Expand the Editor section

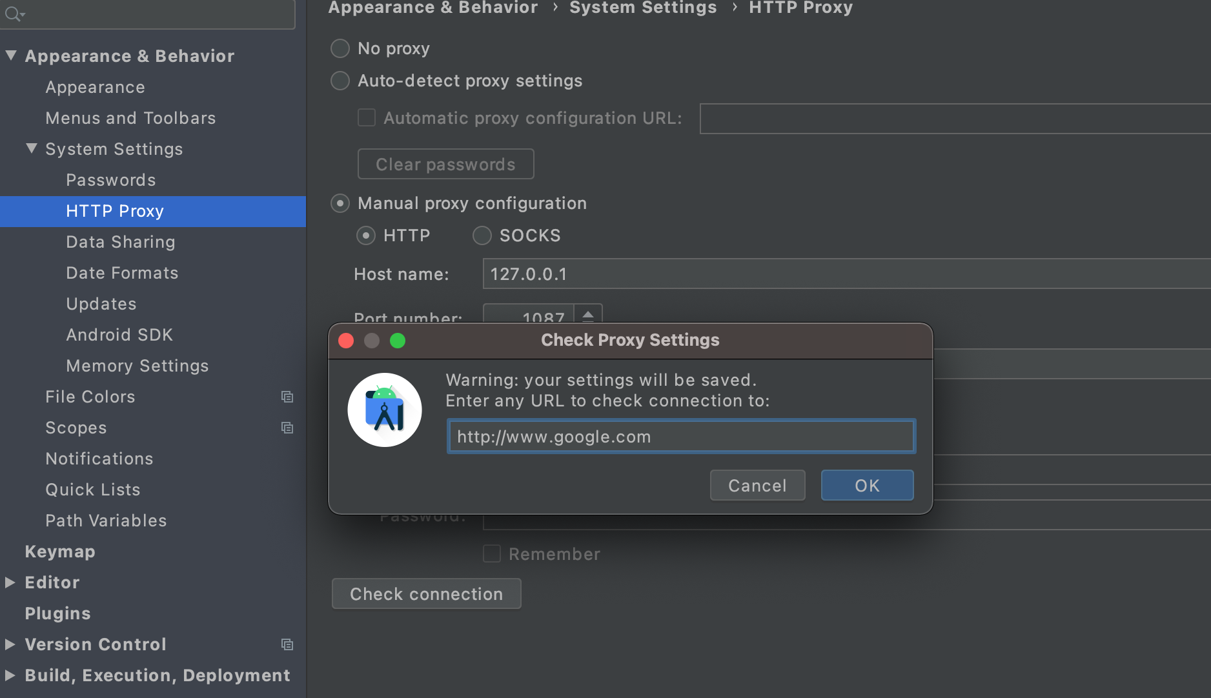pyautogui.click(x=10, y=583)
